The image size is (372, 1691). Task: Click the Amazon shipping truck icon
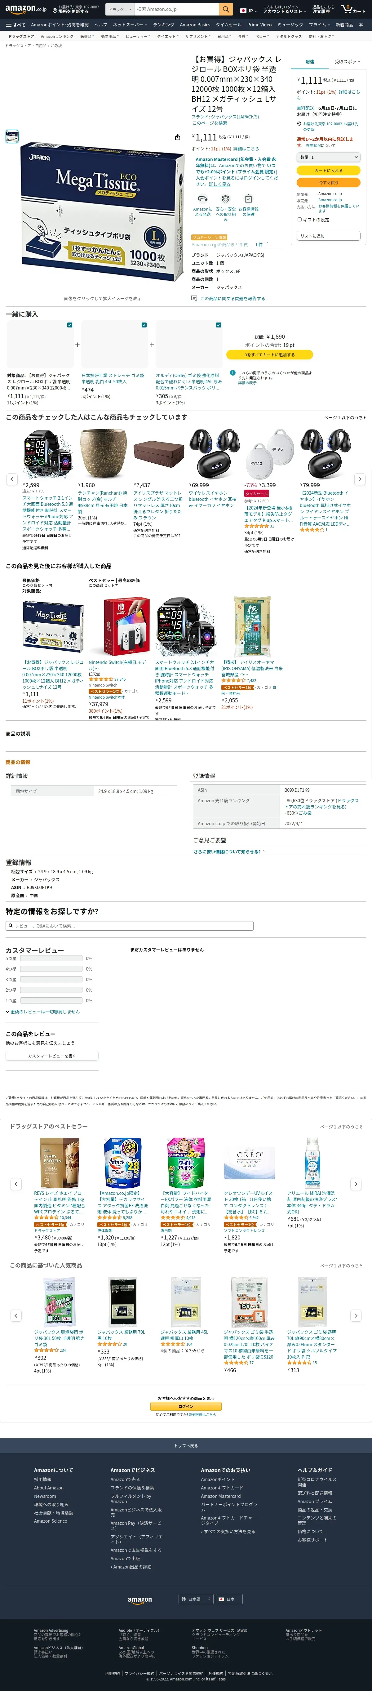point(203,198)
